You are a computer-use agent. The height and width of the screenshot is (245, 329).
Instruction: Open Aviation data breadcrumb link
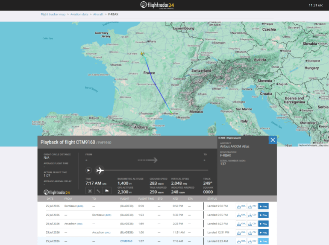79,14
